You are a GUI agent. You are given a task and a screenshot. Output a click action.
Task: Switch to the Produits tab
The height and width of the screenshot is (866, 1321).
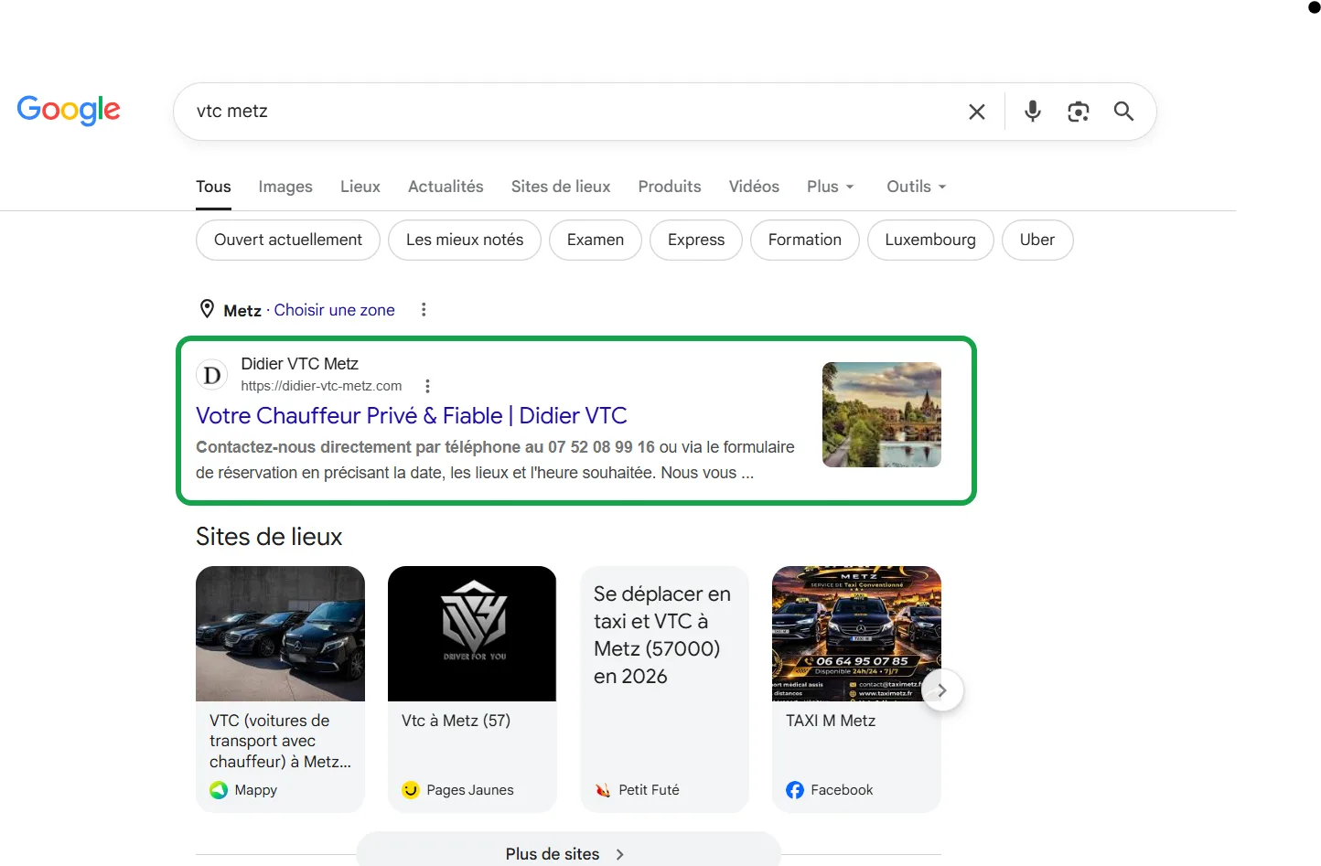pyautogui.click(x=670, y=187)
